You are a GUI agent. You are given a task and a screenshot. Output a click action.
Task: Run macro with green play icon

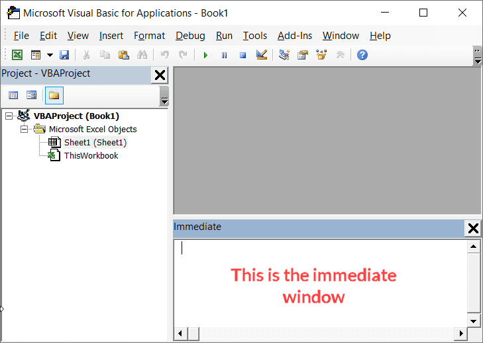[x=205, y=56]
